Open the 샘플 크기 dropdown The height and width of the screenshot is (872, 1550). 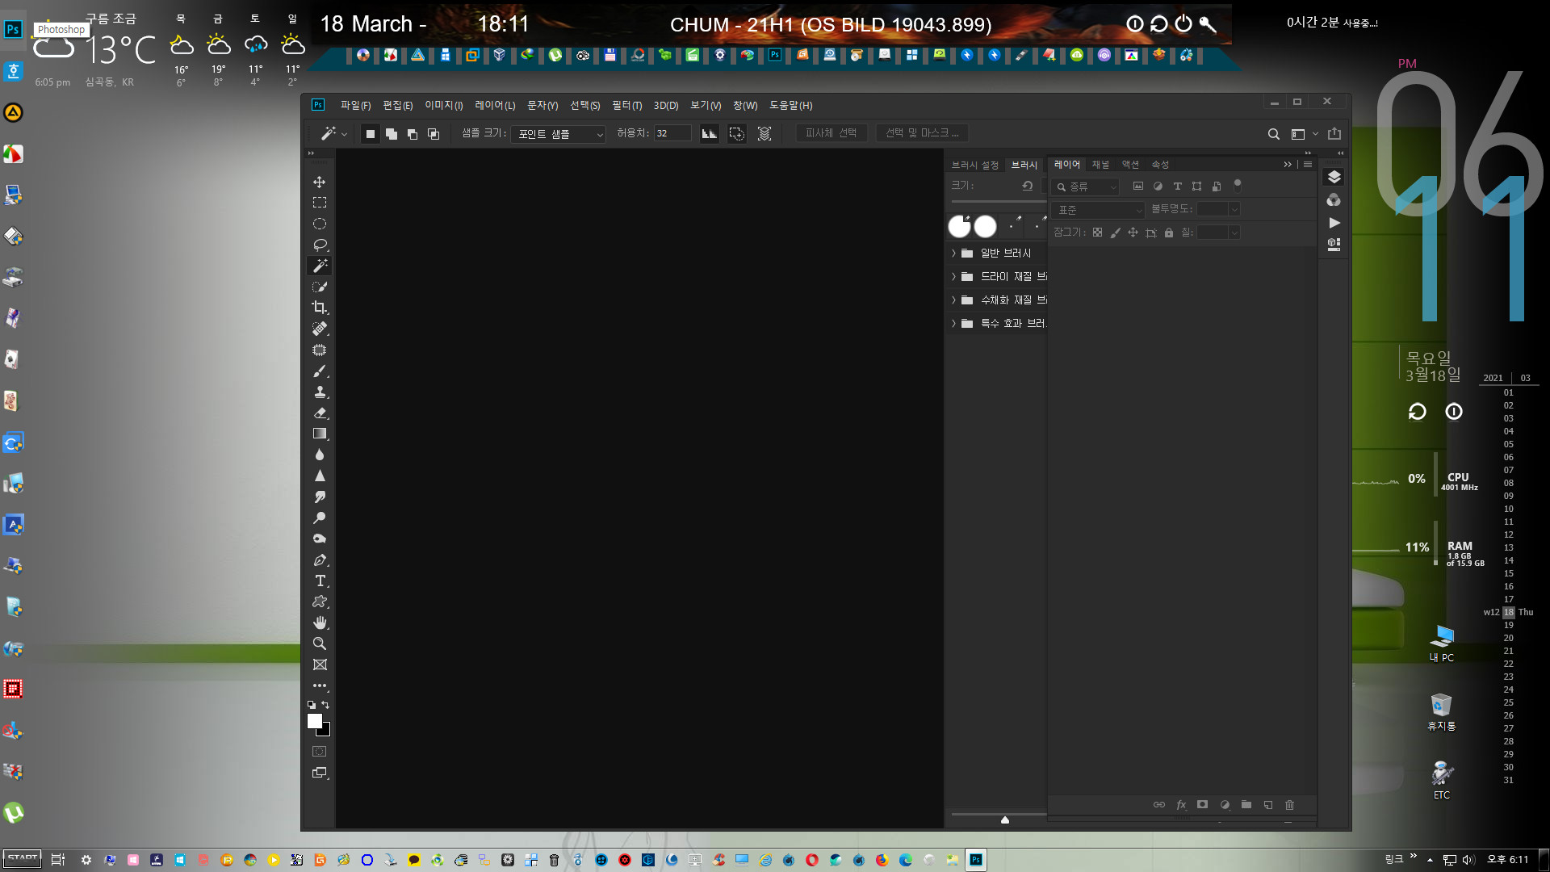(558, 134)
